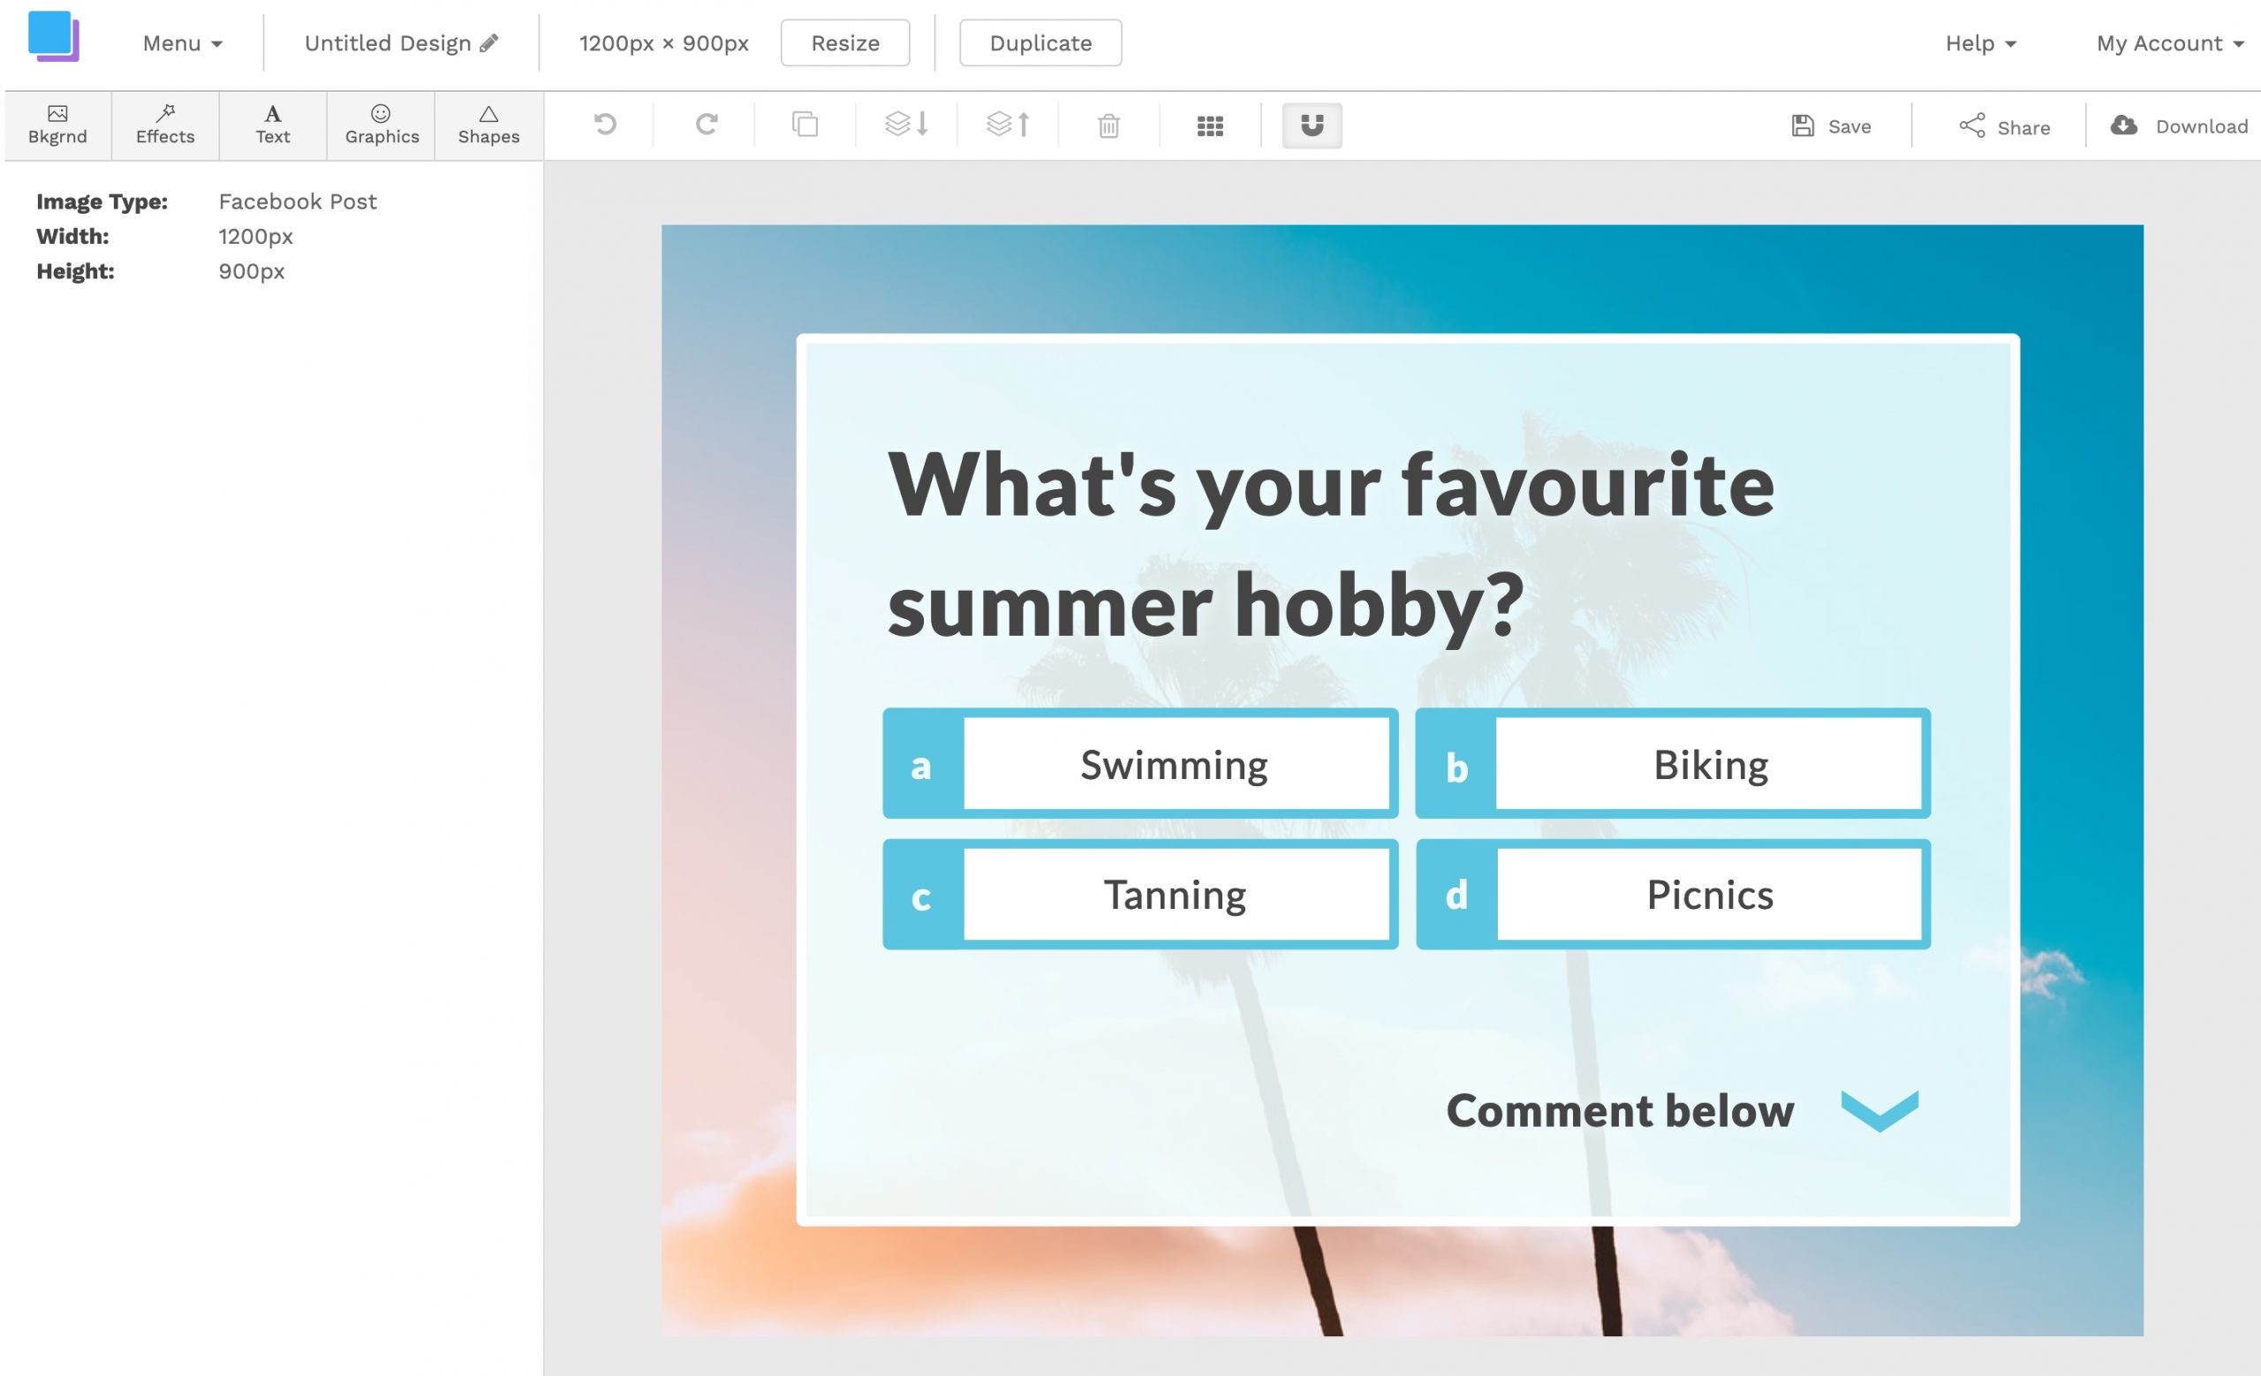Open the Effects tab
The height and width of the screenshot is (1376, 2261).
point(165,125)
